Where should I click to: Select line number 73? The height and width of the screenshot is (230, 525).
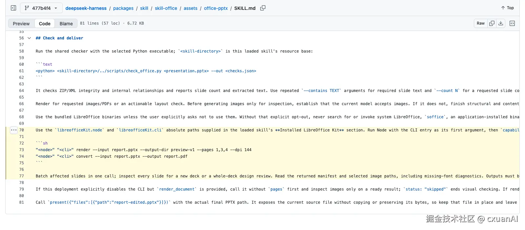click(22, 150)
